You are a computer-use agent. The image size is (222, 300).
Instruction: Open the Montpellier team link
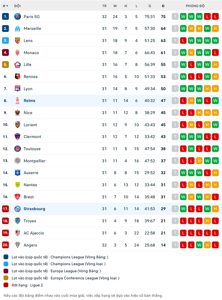click(x=34, y=161)
